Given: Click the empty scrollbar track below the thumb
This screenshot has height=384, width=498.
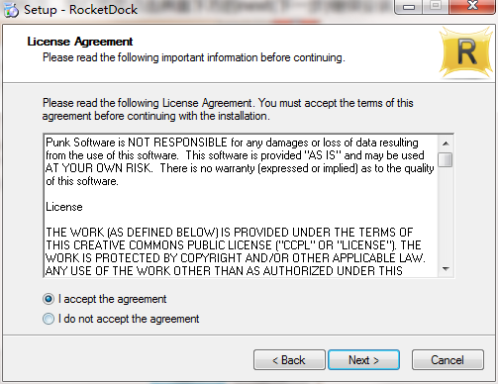Looking at the screenshot, I should [446, 215].
